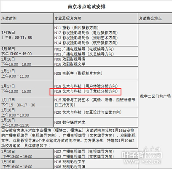Click the 1月16日 下午16:00-18:00 time cell
172x169 pixels.
(x=27, y=62)
